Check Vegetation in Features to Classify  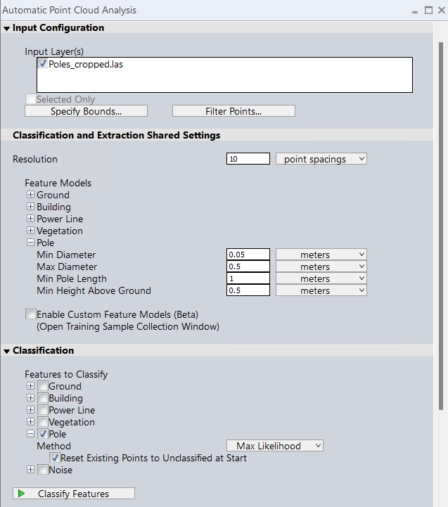(43, 422)
